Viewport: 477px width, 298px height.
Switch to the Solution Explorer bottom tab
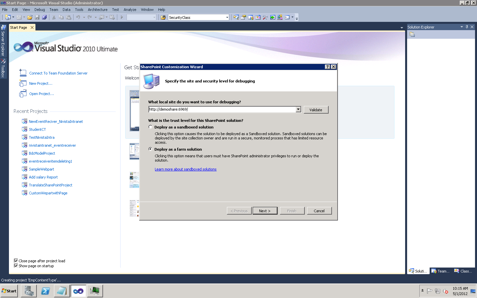click(x=418, y=271)
